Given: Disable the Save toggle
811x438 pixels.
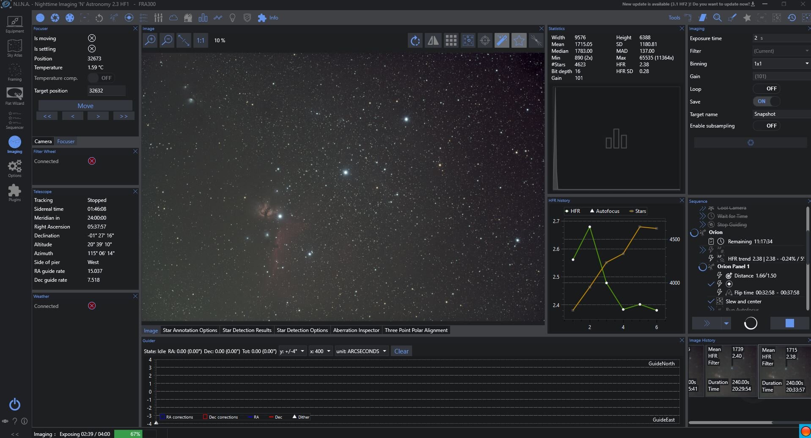Looking at the screenshot, I should pos(766,101).
